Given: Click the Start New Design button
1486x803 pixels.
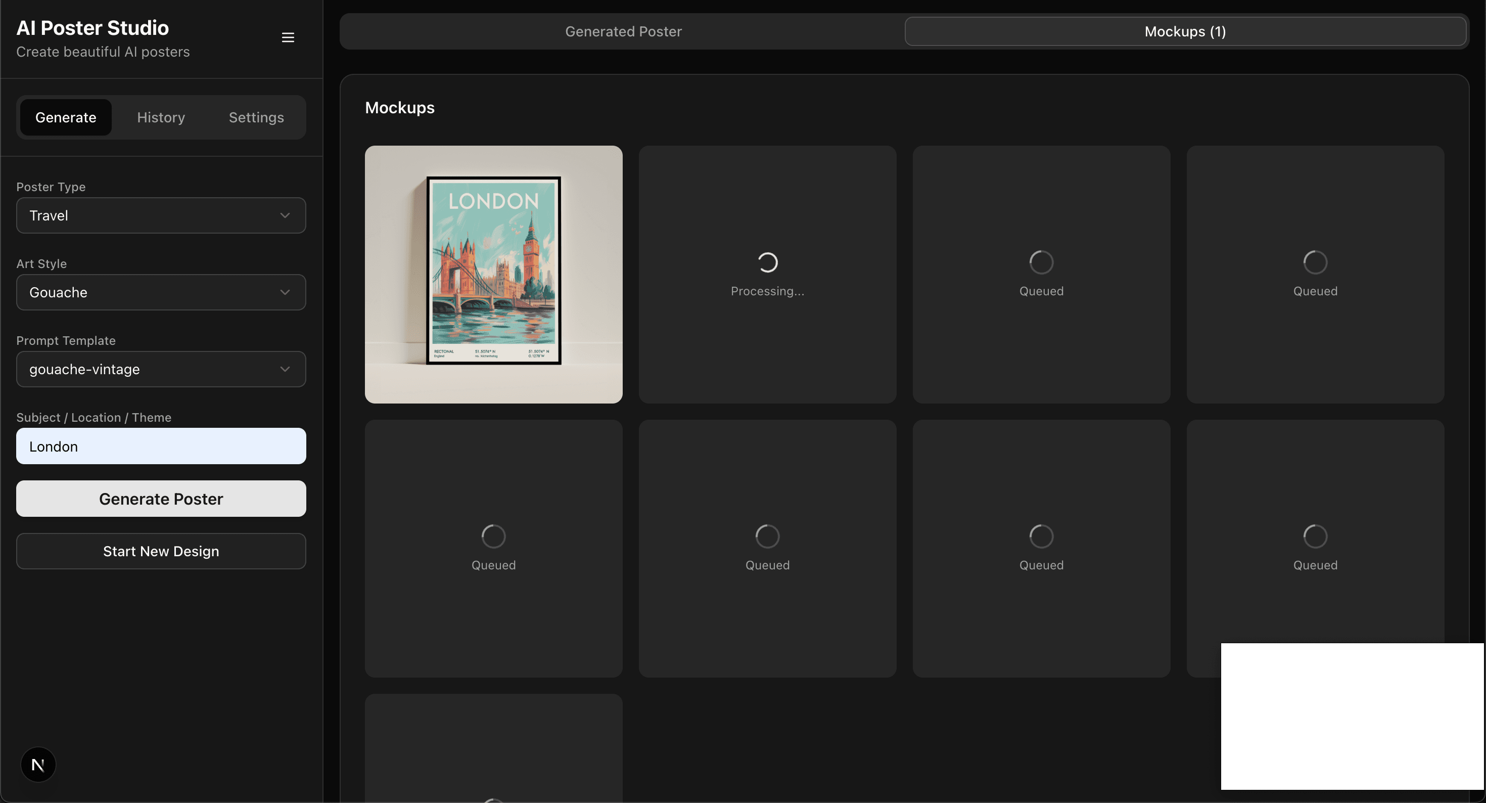Looking at the screenshot, I should [161, 551].
